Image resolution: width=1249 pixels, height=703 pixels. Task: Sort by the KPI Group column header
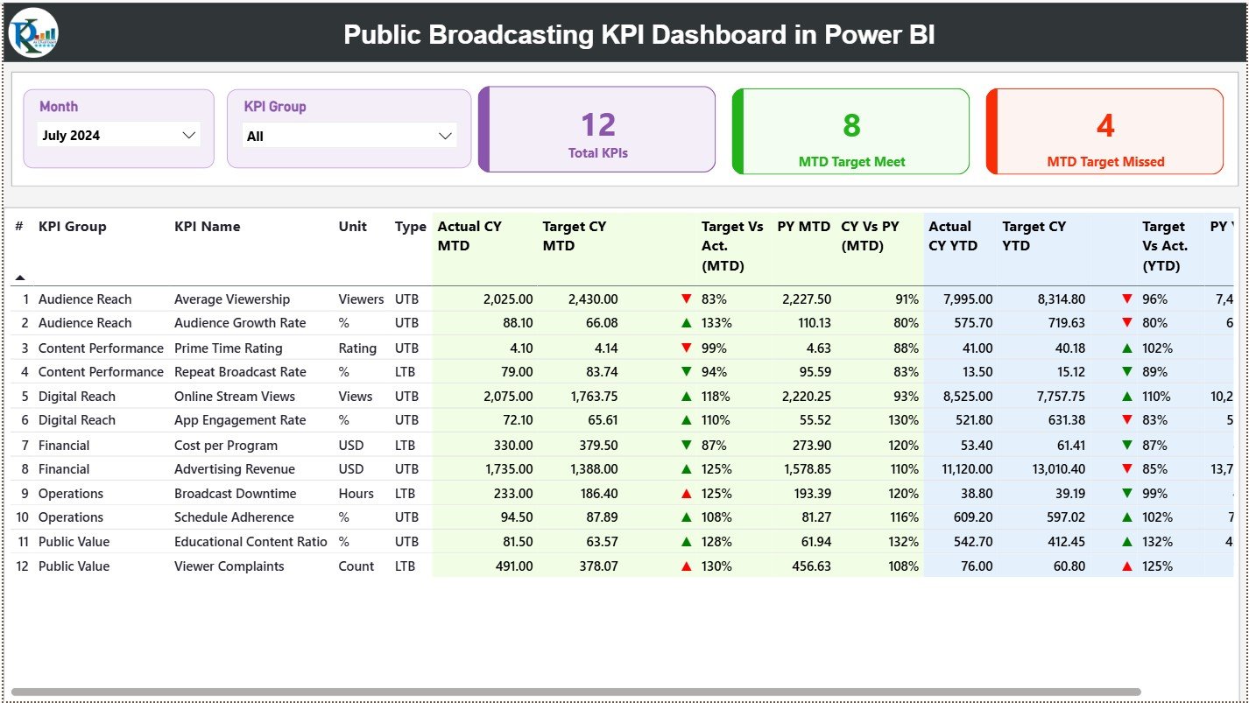(72, 227)
